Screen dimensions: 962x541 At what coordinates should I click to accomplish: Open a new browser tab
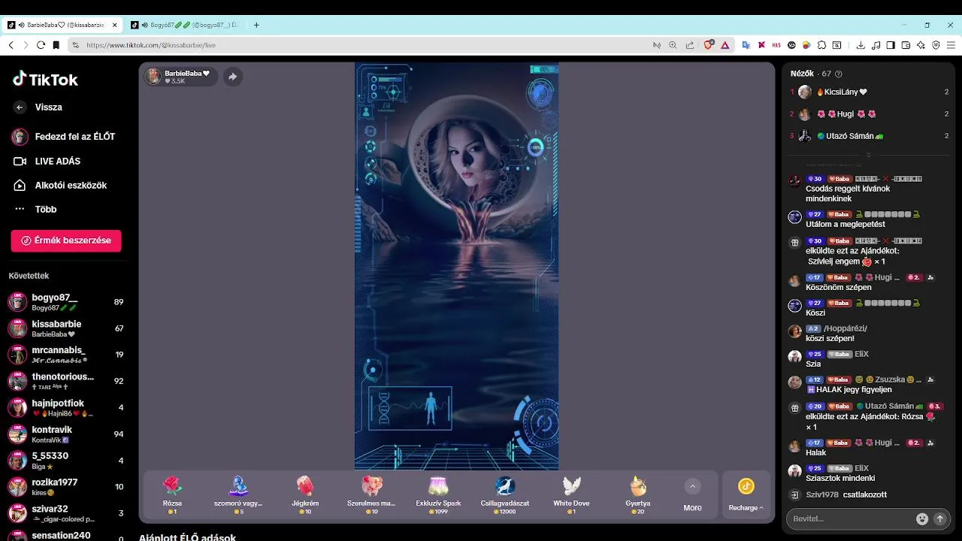[x=256, y=25]
